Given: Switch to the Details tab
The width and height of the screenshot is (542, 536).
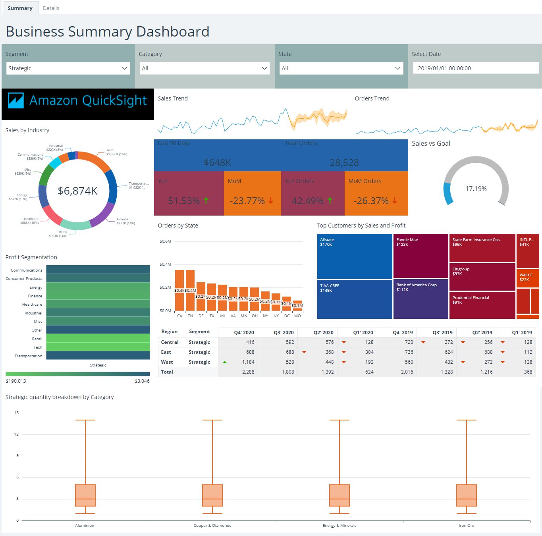Looking at the screenshot, I should coord(51,8).
